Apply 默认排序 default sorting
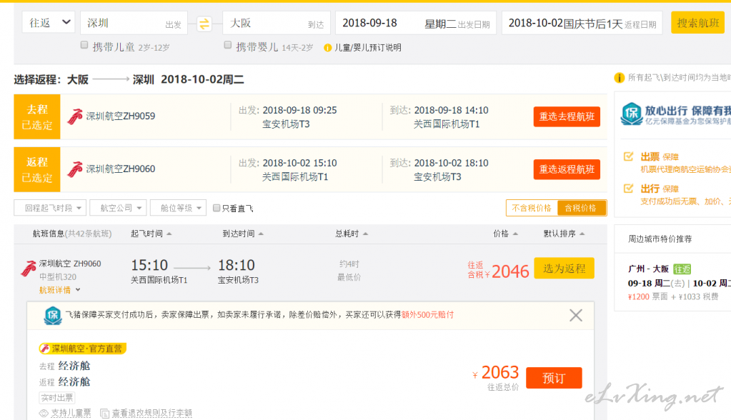 [x=564, y=234]
